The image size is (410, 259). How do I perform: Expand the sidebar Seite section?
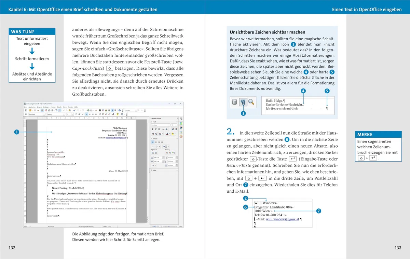coord(151,170)
